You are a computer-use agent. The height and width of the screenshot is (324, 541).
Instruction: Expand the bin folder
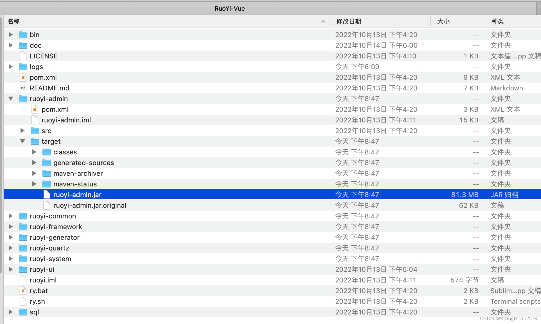tap(11, 35)
